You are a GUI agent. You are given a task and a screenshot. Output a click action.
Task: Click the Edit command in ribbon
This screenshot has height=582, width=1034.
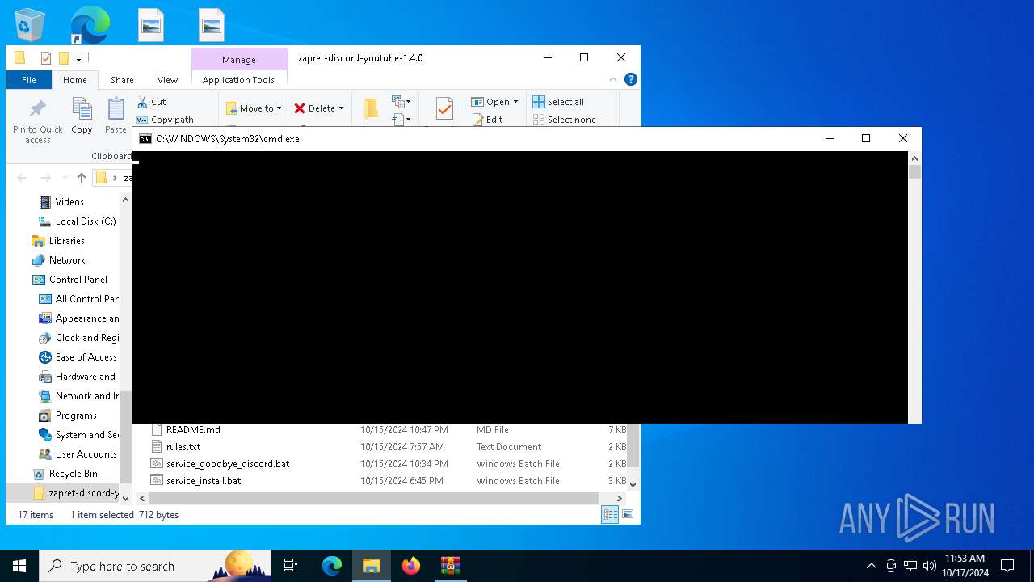point(487,120)
